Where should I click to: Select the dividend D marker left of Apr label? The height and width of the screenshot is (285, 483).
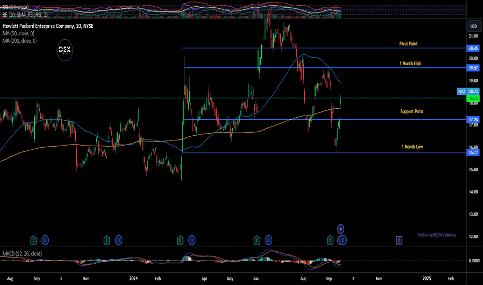tap(192, 240)
